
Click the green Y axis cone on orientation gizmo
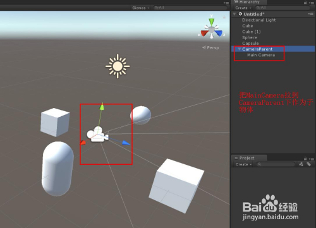[x=212, y=21]
